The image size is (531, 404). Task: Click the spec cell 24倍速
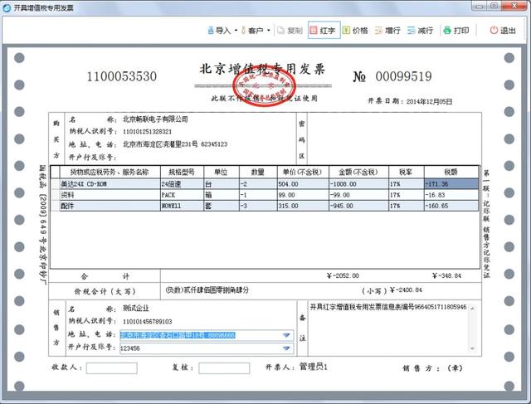coord(183,184)
